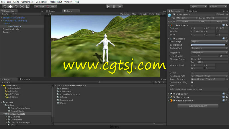Image resolution: width=229 pixels, height=129 pixels.
Task: Open the Component menu
Action: (x=41, y=2)
